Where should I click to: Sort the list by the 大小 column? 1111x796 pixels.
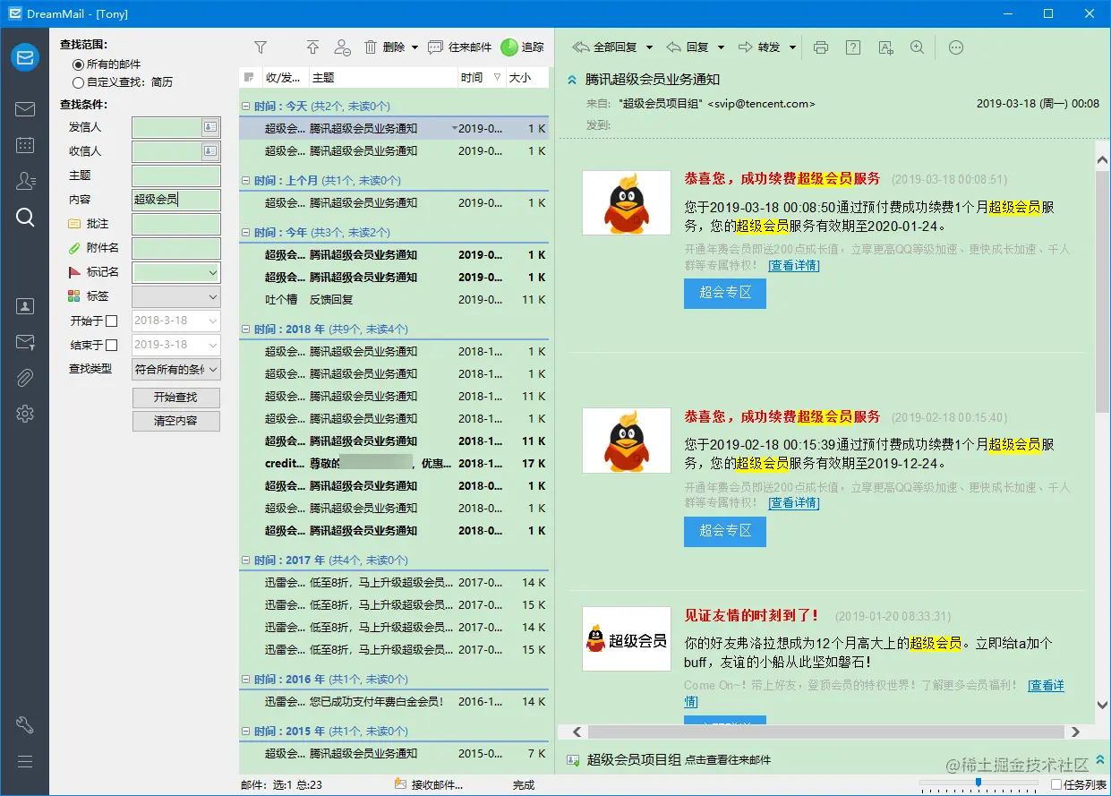(528, 78)
